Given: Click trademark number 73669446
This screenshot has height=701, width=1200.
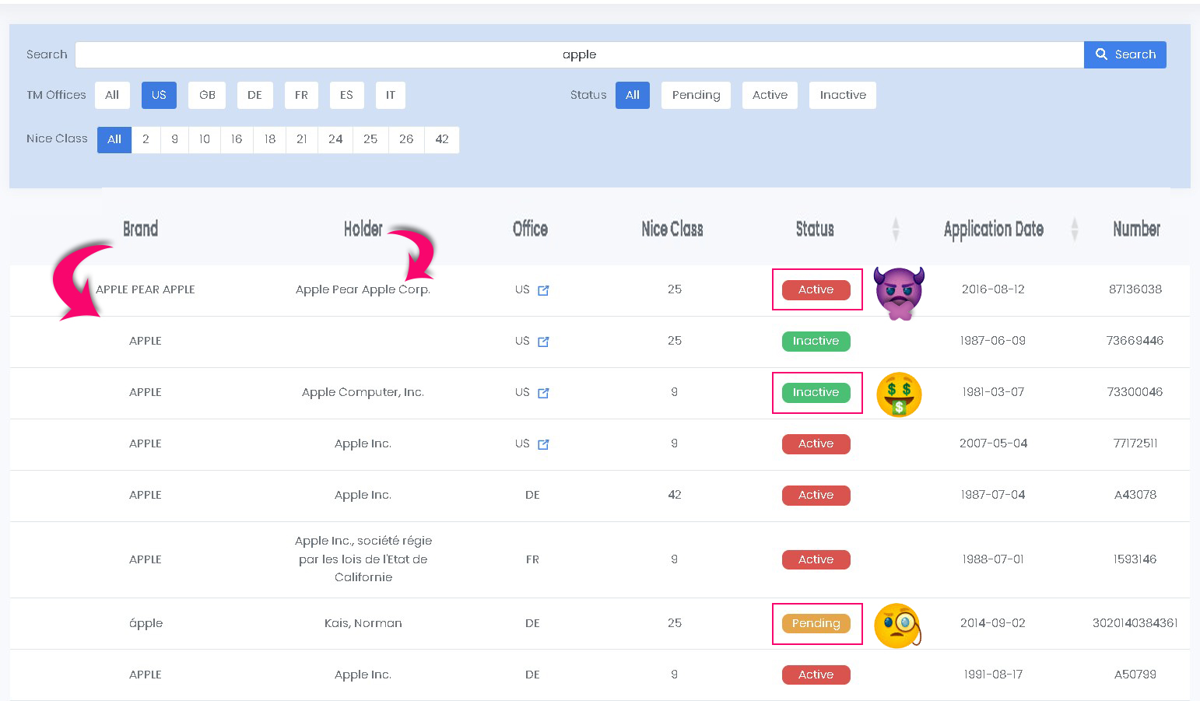Looking at the screenshot, I should [x=1135, y=341].
